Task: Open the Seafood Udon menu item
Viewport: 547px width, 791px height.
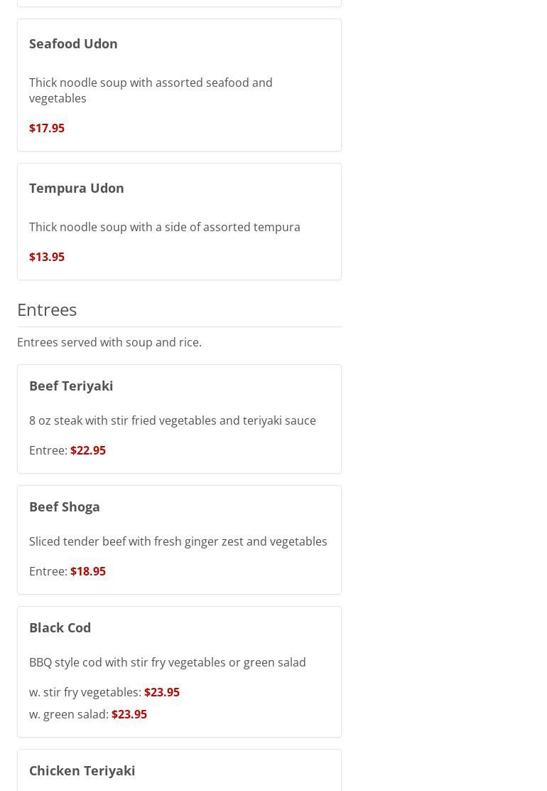Action: 73,43
